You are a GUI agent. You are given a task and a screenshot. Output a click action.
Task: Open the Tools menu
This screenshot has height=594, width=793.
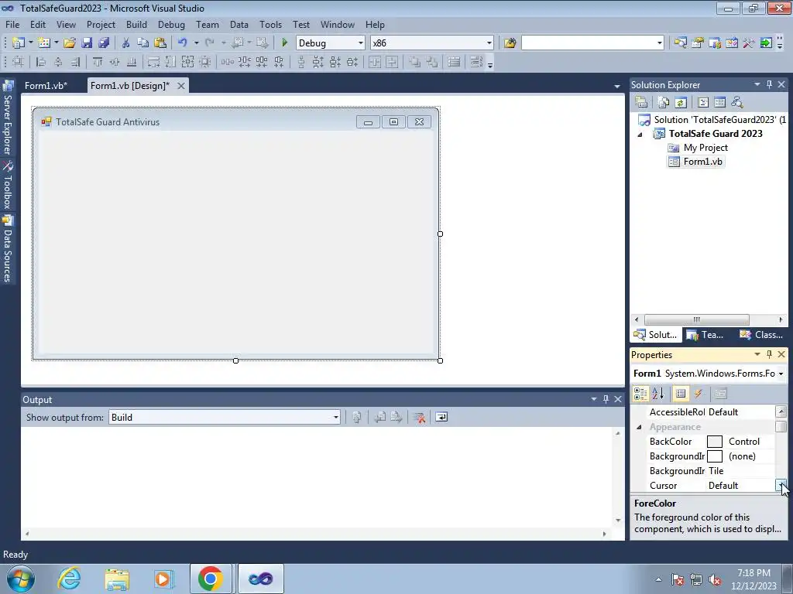[270, 24]
